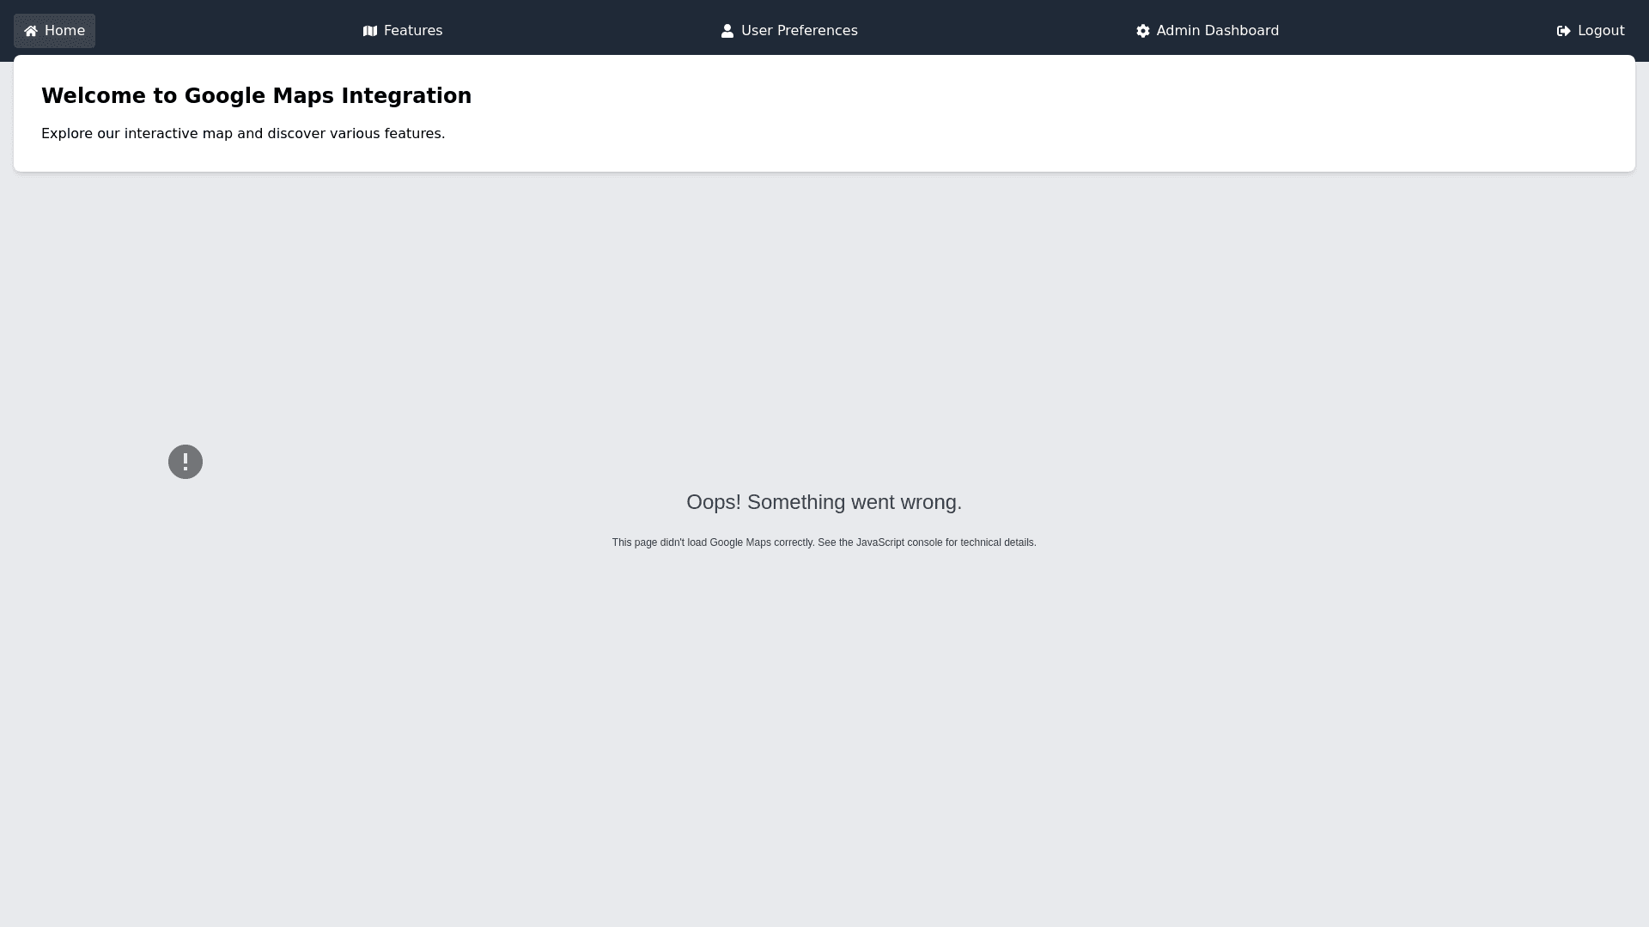Click the person icon beside User Preferences
This screenshot has width=1649, height=927.
727,31
